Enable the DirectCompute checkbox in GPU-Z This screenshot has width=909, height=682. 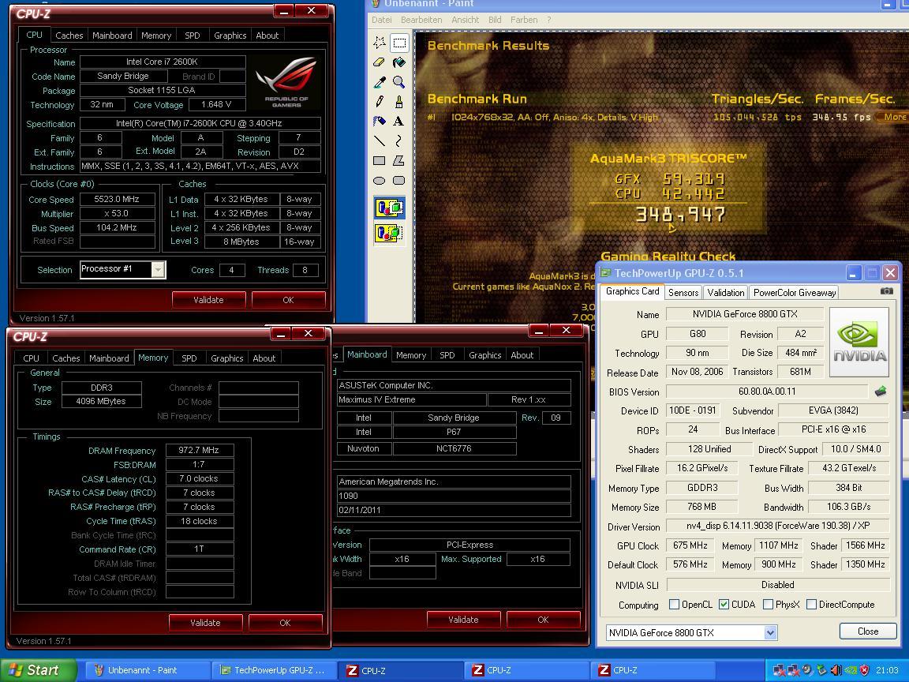812,605
